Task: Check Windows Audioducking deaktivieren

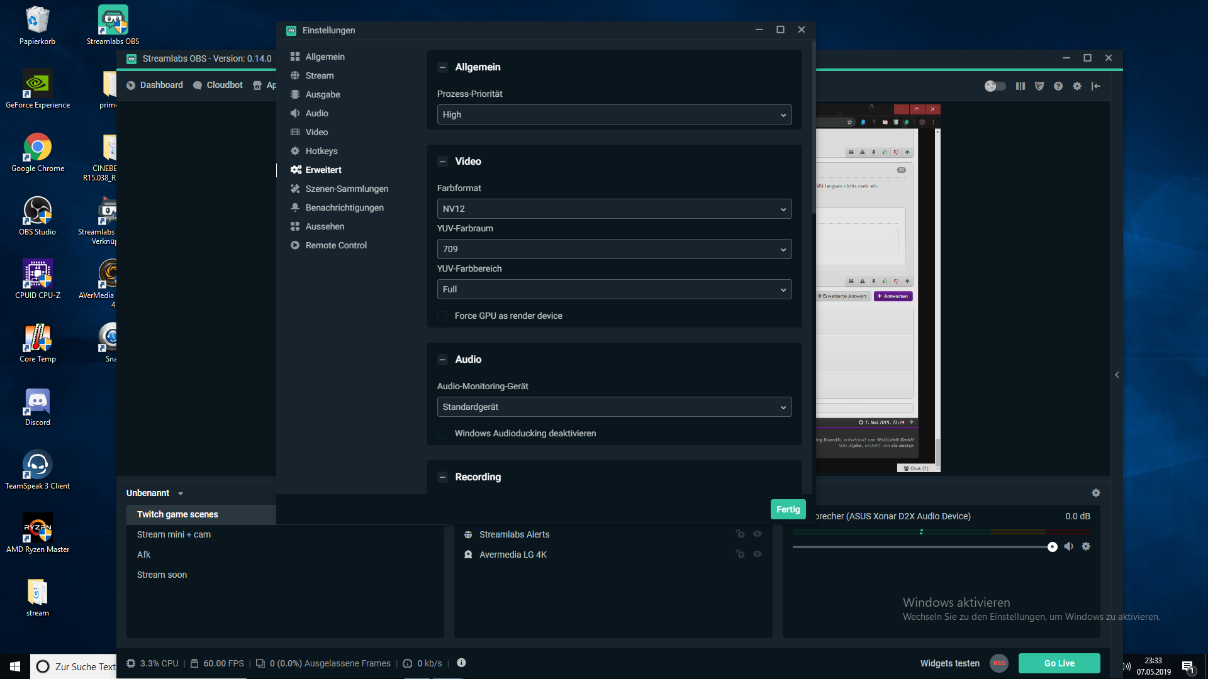Action: coord(442,433)
